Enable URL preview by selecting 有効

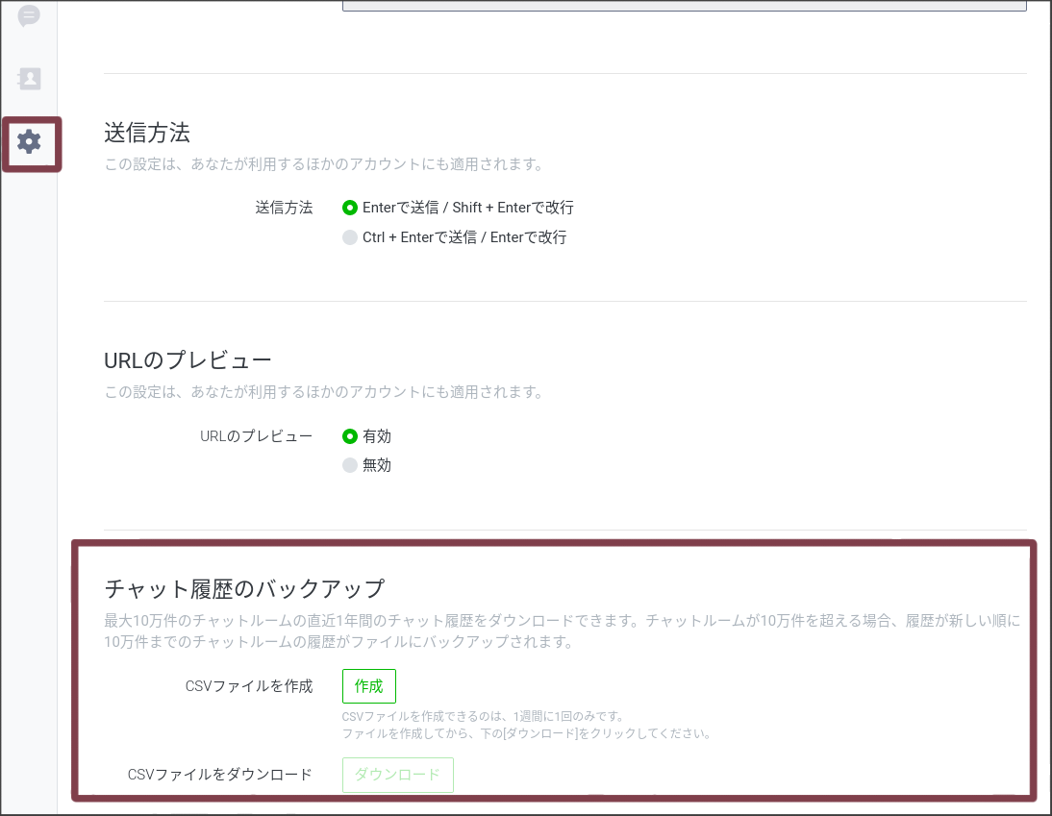point(350,435)
